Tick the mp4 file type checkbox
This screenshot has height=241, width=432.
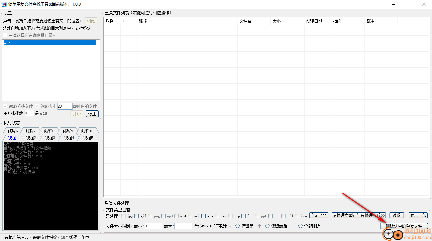(177, 216)
